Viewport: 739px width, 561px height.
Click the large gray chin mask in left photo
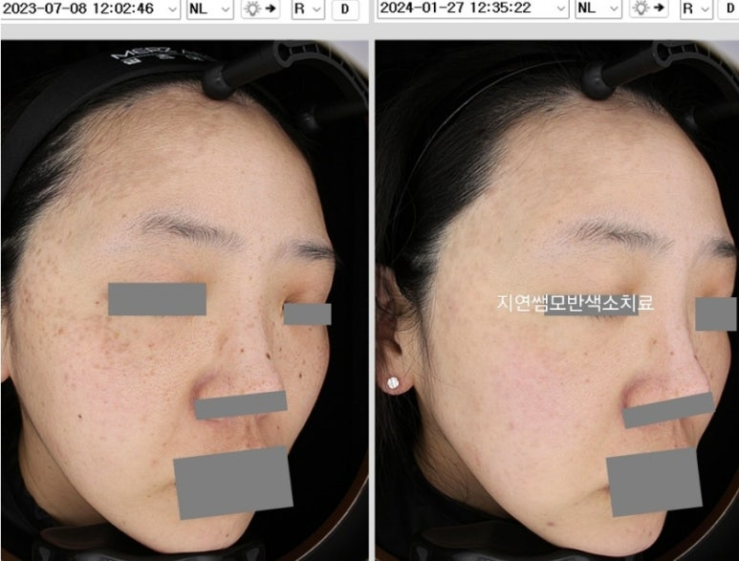tap(233, 482)
